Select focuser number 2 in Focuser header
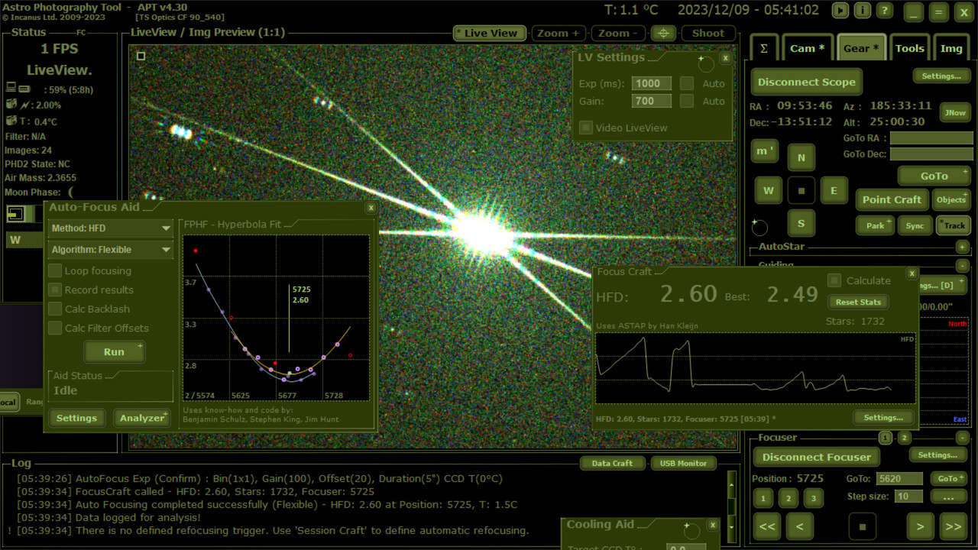 [x=905, y=438]
